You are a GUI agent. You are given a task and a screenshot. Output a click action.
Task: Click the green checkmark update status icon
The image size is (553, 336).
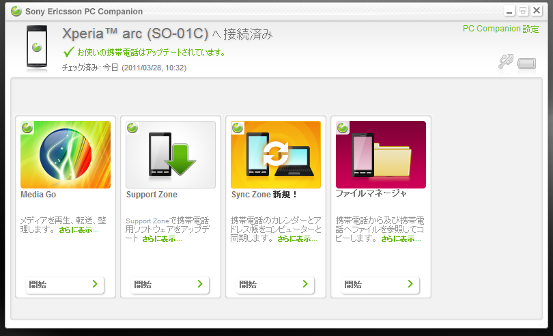click(68, 52)
